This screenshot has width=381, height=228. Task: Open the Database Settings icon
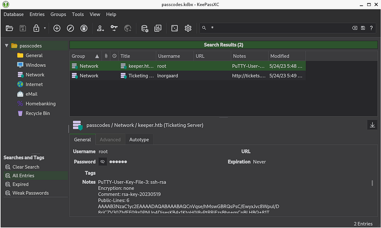[x=145, y=28]
